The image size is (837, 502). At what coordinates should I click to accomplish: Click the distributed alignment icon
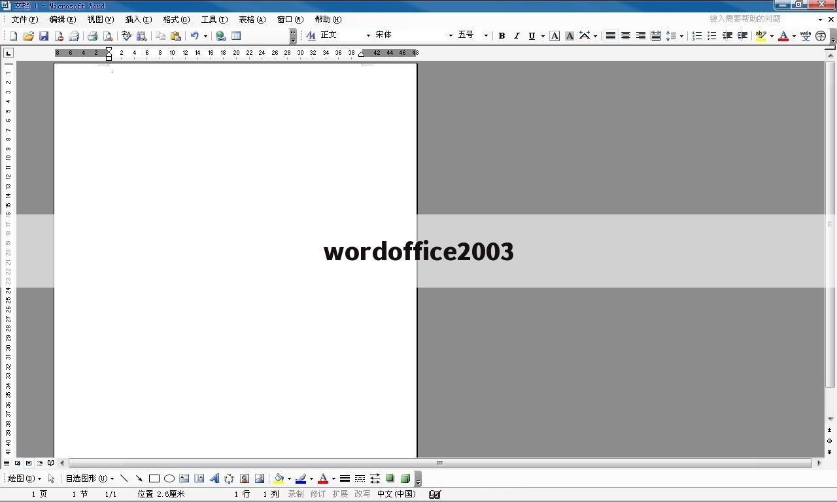[655, 36]
